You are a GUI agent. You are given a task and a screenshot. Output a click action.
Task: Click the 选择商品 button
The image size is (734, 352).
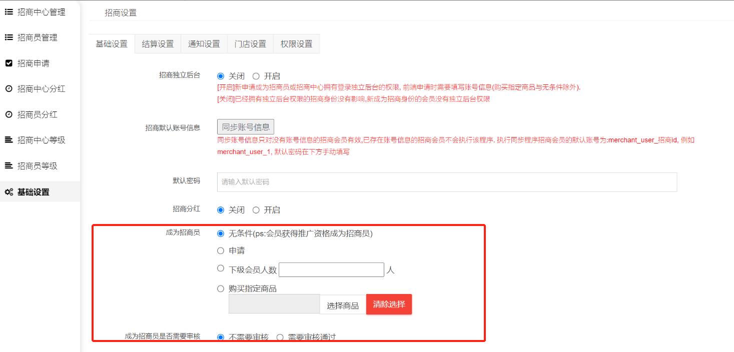(343, 305)
